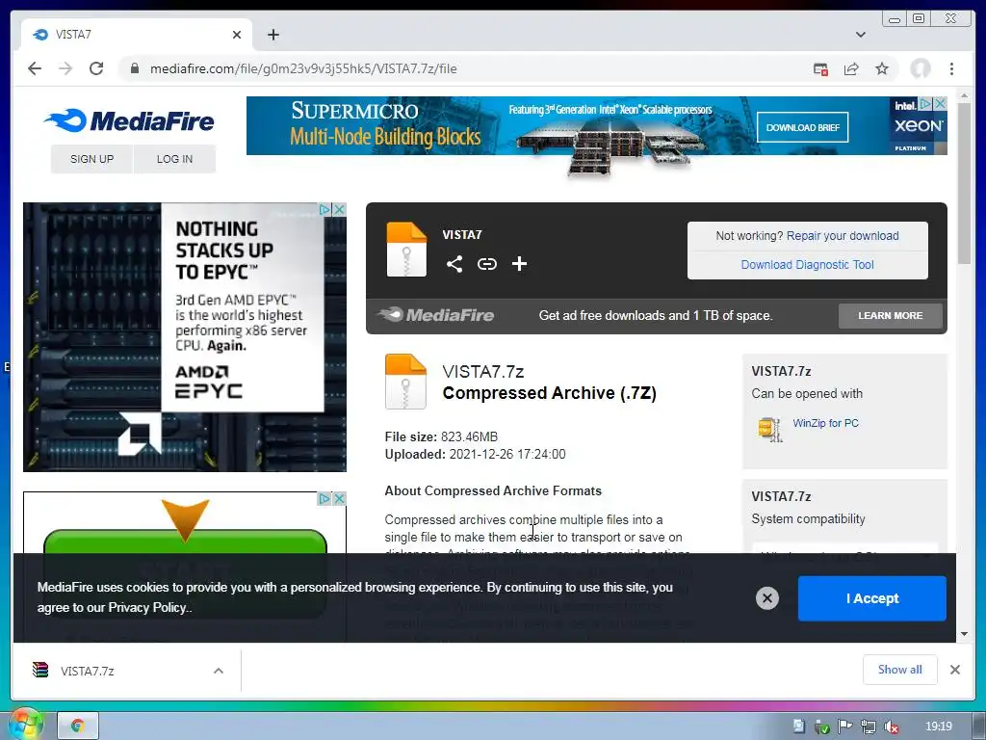Viewport: 986px width, 740px height.
Task: Click the WinZip for PC link
Action: coord(825,424)
